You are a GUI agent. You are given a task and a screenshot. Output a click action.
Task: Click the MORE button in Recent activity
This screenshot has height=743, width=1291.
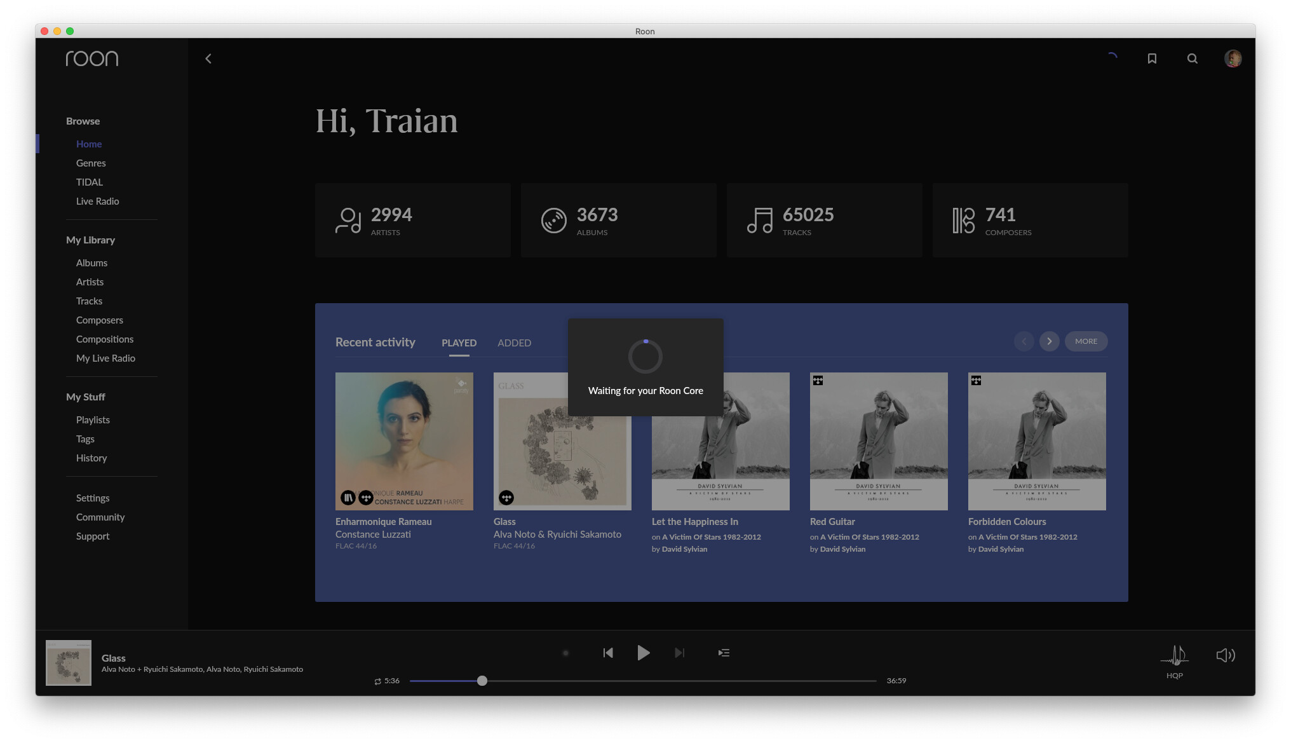tap(1086, 341)
